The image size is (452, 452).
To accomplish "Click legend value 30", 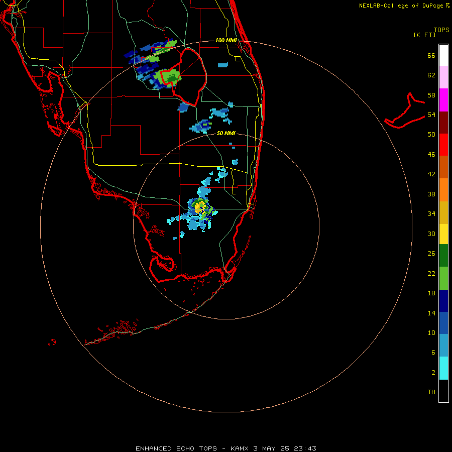I will [431, 234].
